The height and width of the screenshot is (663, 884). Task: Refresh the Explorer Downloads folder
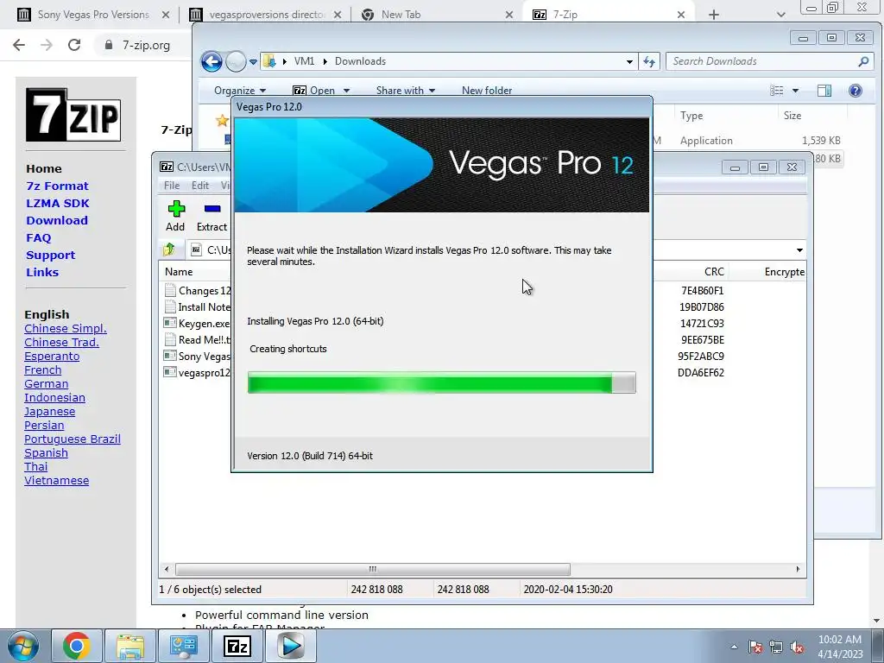click(x=649, y=61)
